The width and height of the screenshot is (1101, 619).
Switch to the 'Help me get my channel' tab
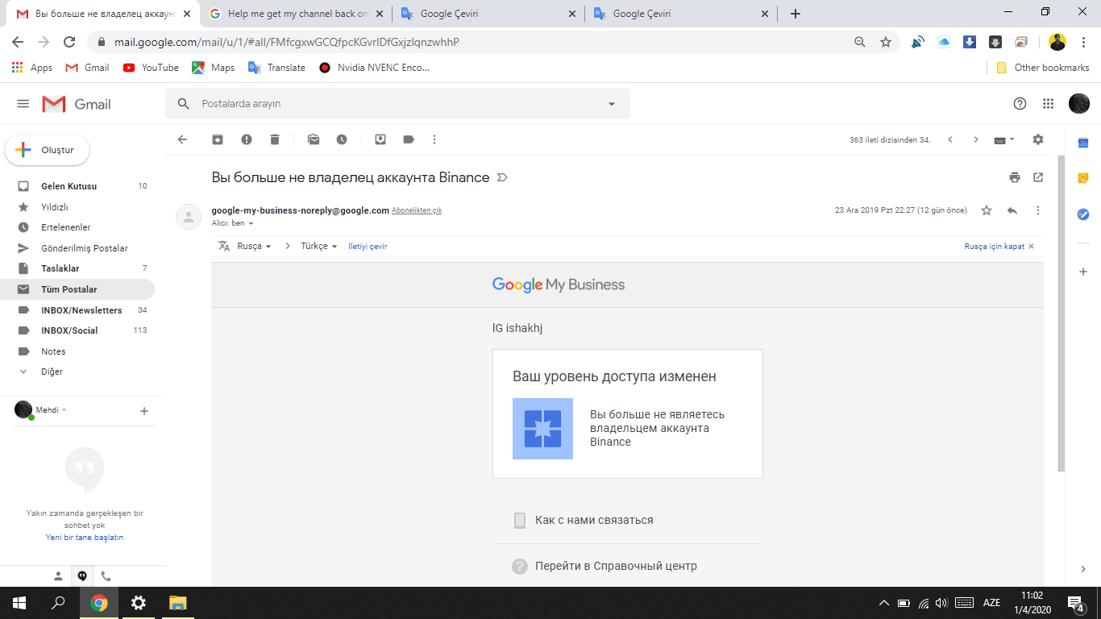coord(297,14)
